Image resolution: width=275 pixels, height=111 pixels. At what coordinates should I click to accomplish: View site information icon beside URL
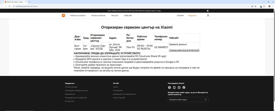click(x=13, y=6)
